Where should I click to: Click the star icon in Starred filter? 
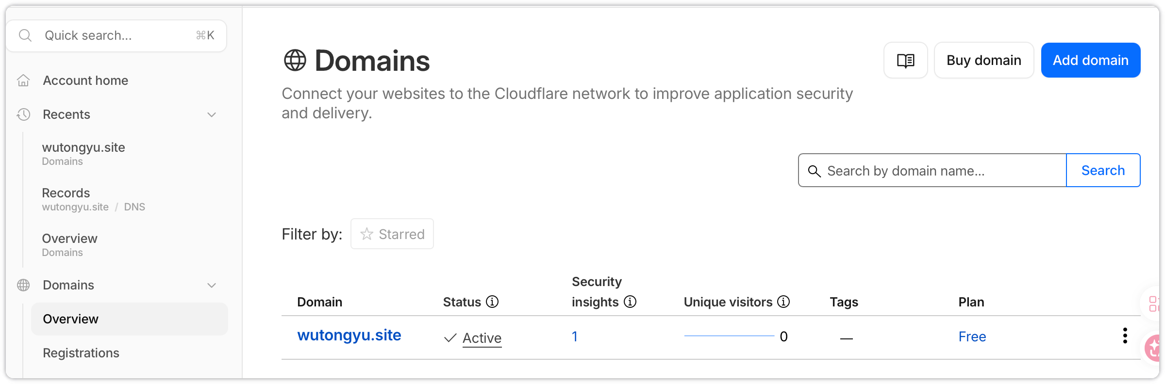click(366, 234)
